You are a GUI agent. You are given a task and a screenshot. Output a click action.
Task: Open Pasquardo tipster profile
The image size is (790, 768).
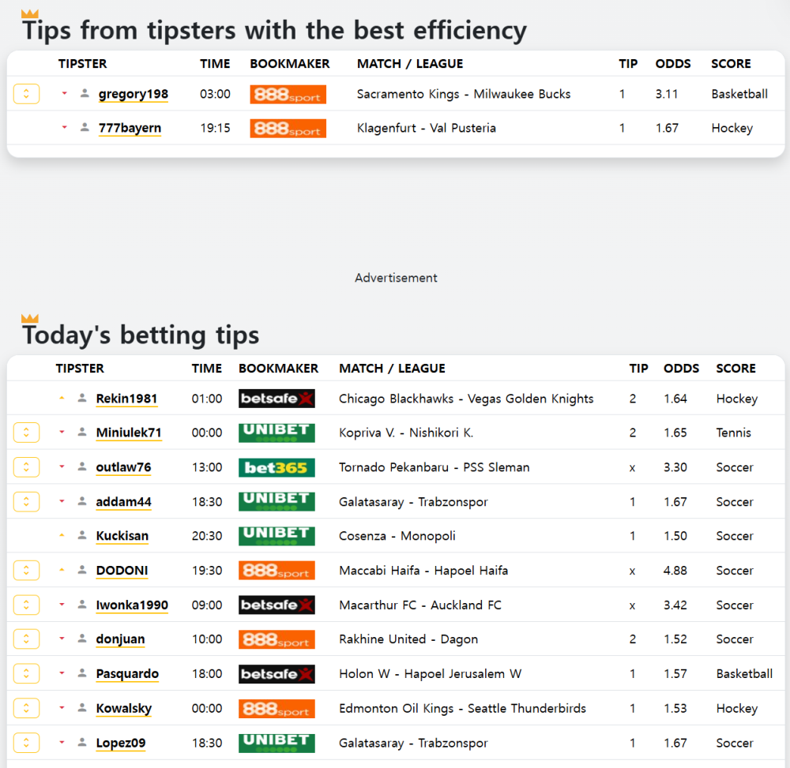point(127,673)
